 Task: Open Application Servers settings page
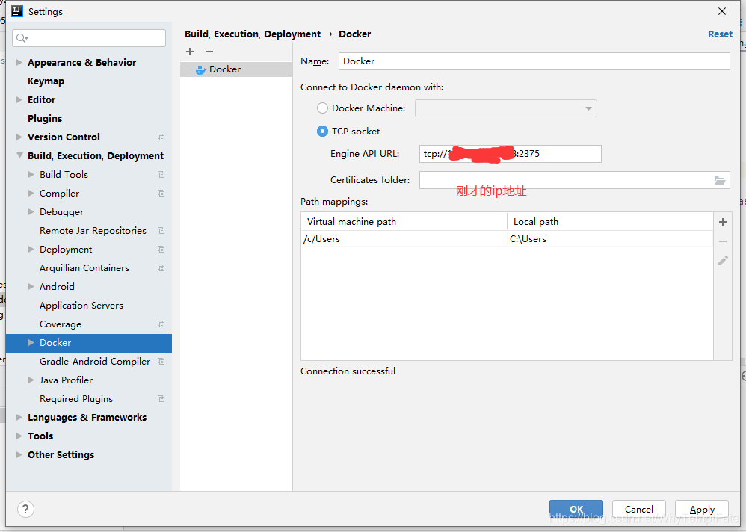click(81, 306)
